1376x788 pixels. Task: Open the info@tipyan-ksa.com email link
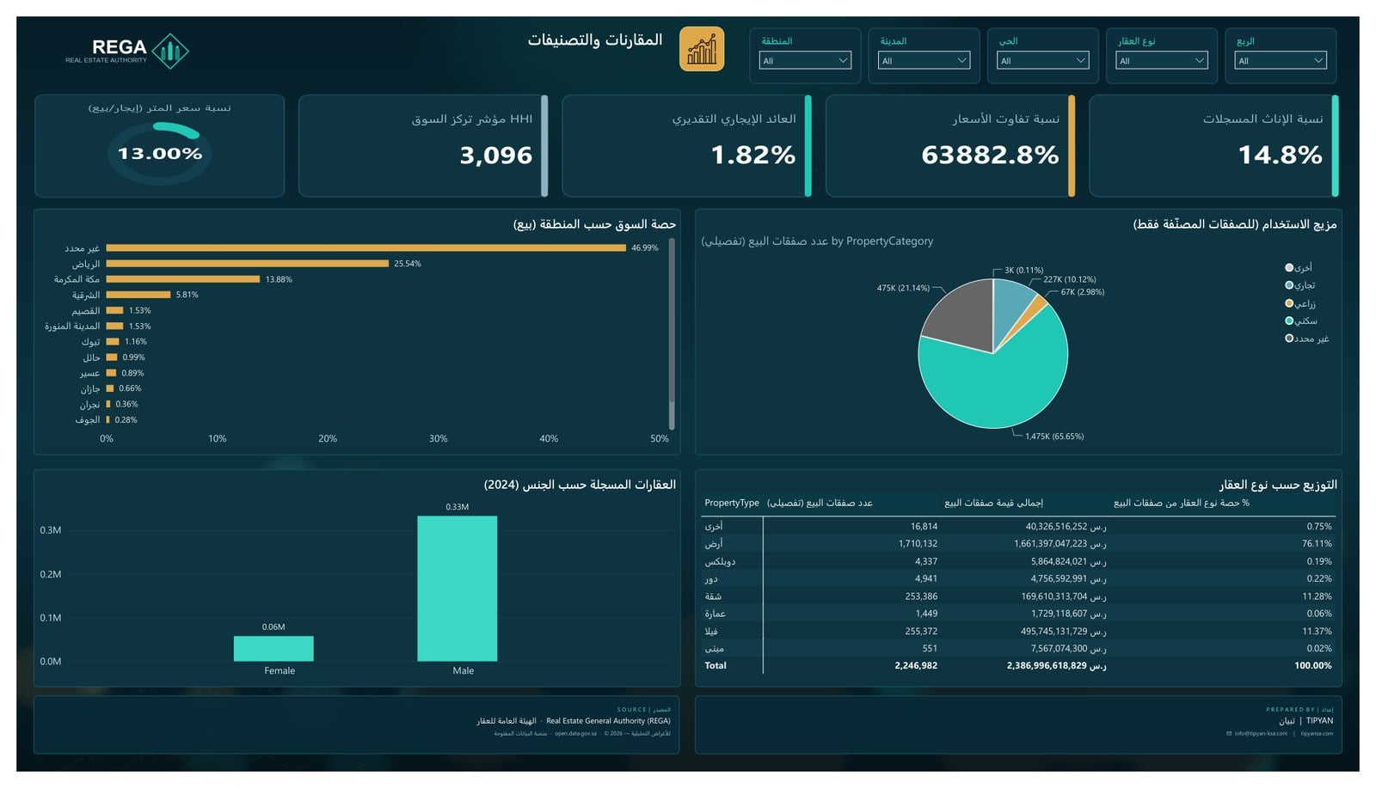tap(1261, 734)
